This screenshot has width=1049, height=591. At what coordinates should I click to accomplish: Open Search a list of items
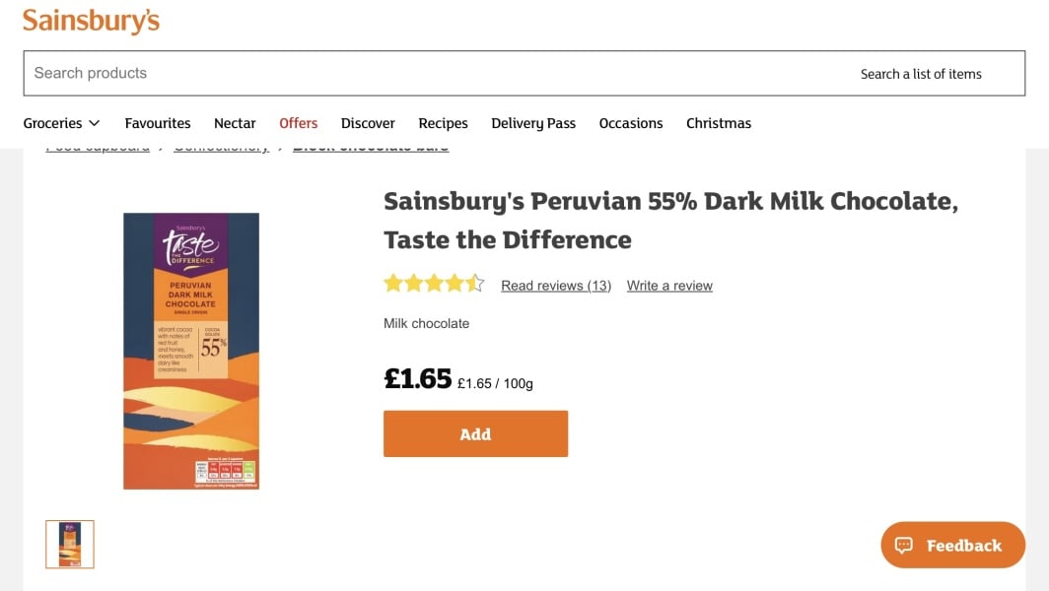(x=921, y=74)
